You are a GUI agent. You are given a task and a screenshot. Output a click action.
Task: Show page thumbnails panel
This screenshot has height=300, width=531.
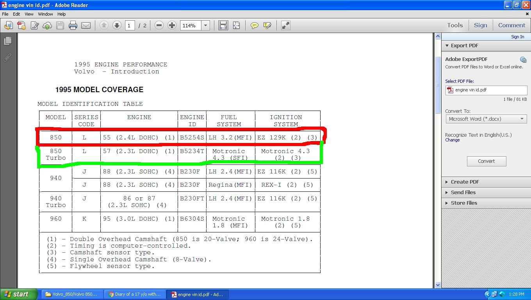coord(7,41)
